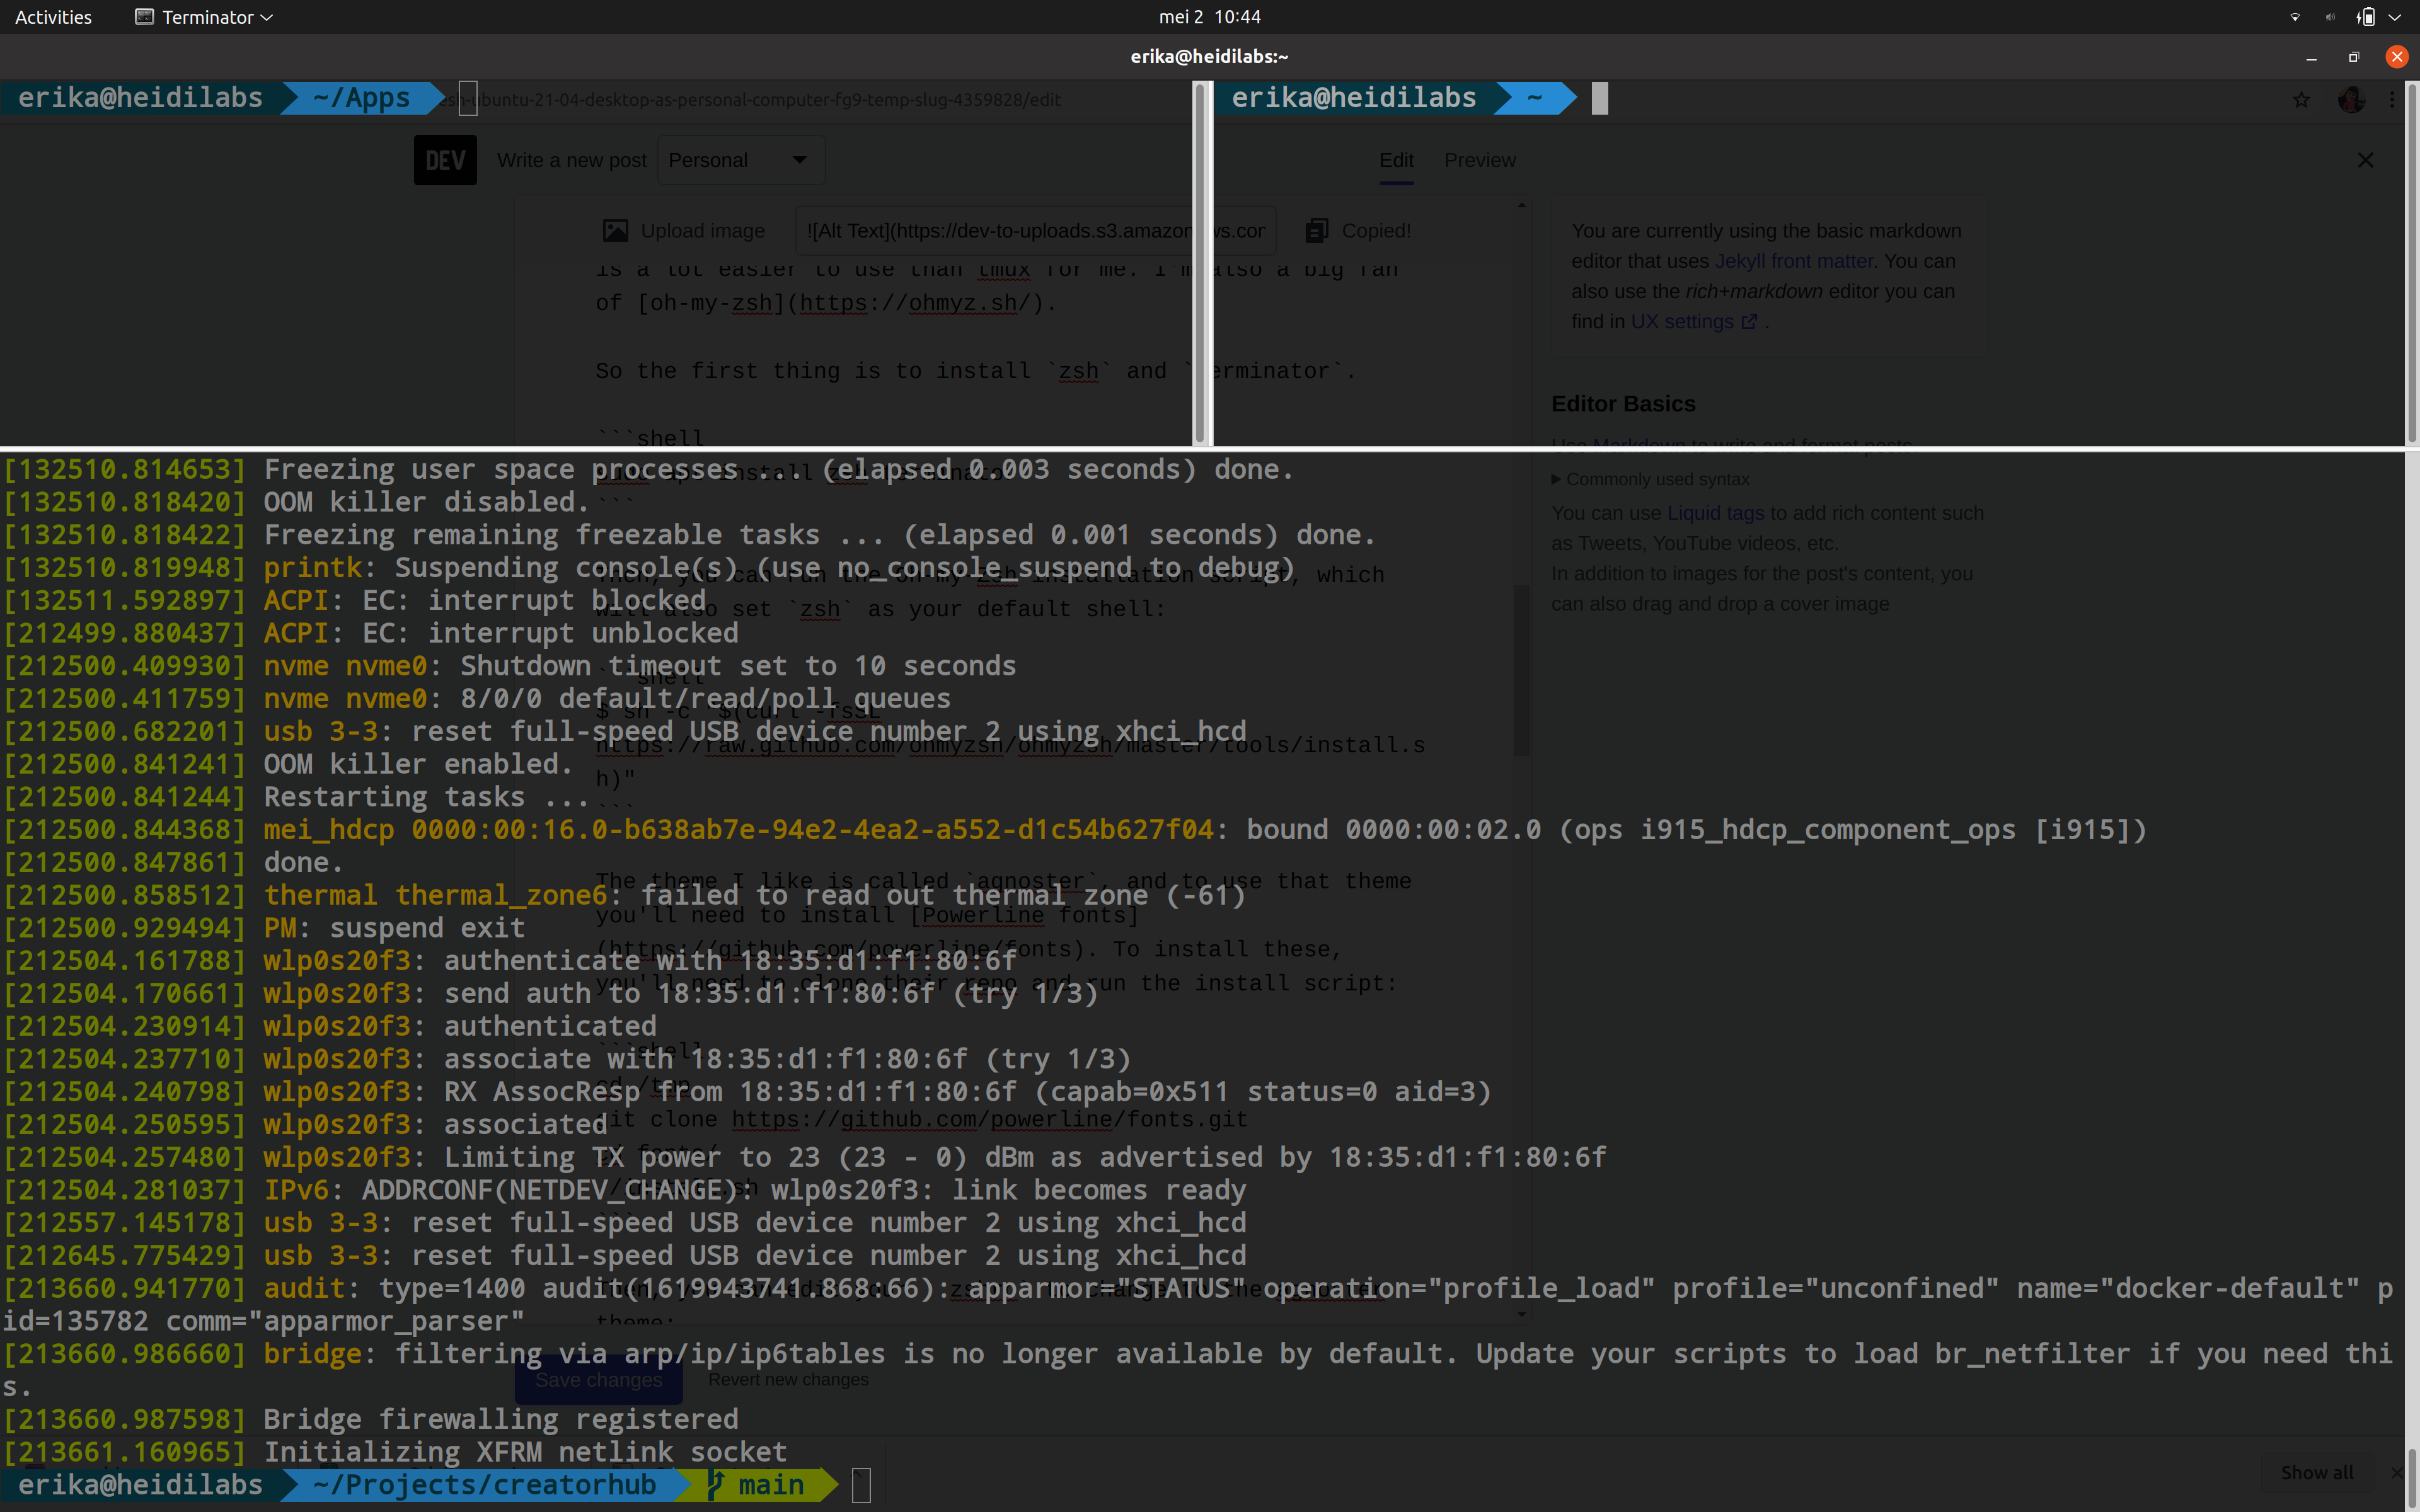Click the profile avatar in the browser behind

point(2351,99)
